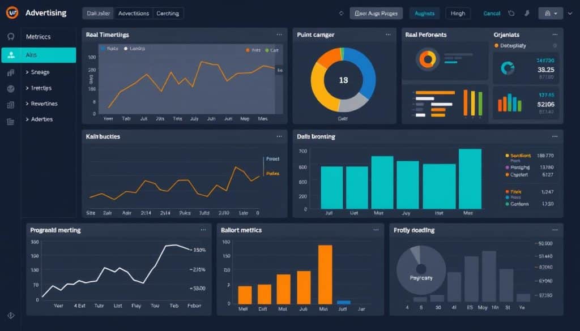580x331 pixels.
Task: Click the small blue bar above Jud
Action: point(344,303)
